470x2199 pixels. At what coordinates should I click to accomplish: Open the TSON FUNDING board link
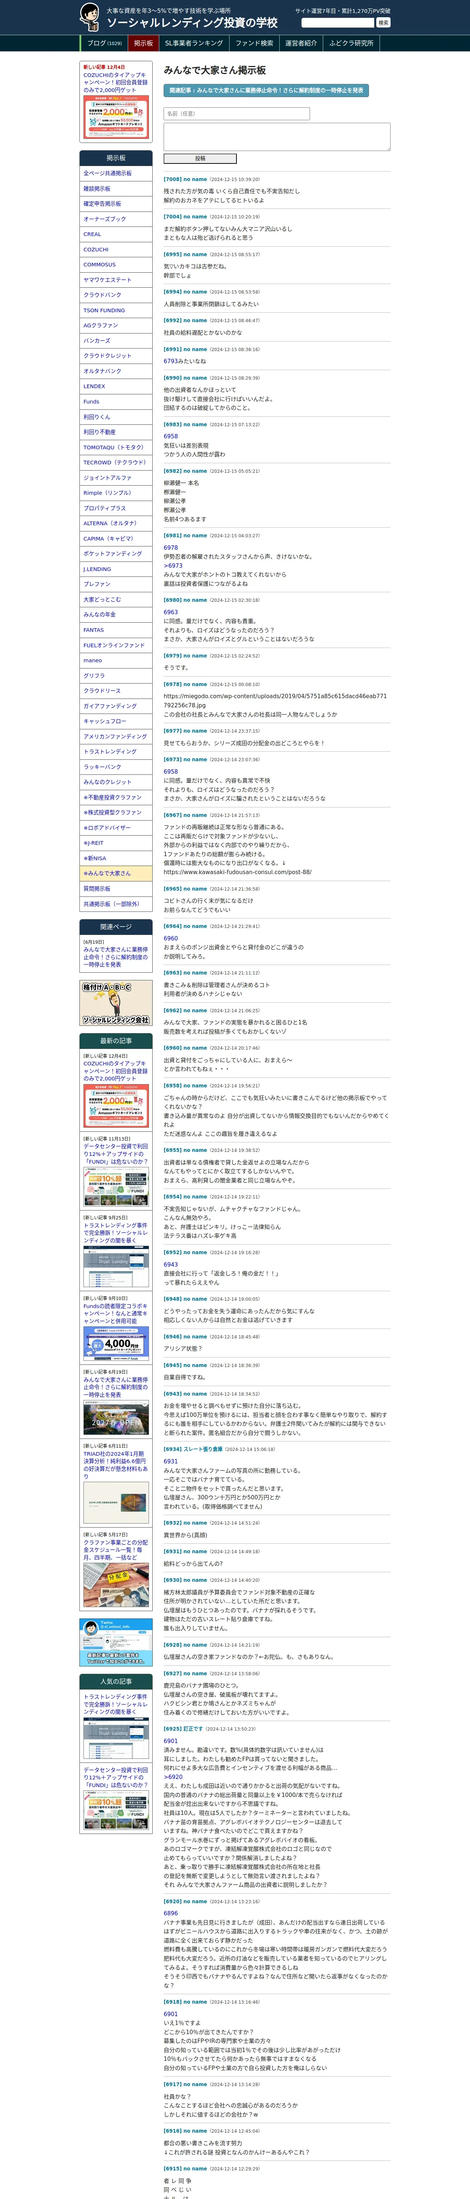[x=116, y=311]
